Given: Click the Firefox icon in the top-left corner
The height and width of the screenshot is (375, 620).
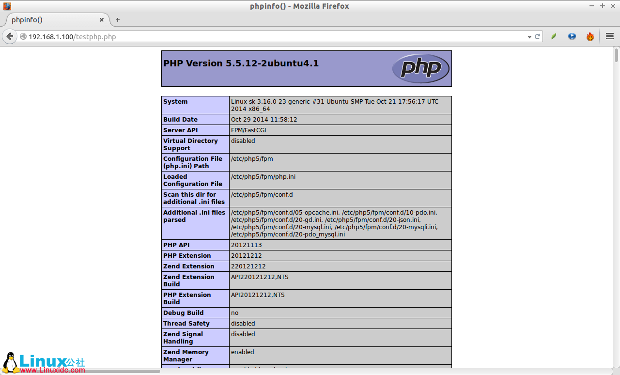Looking at the screenshot, I should pyautogui.click(x=6, y=6).
